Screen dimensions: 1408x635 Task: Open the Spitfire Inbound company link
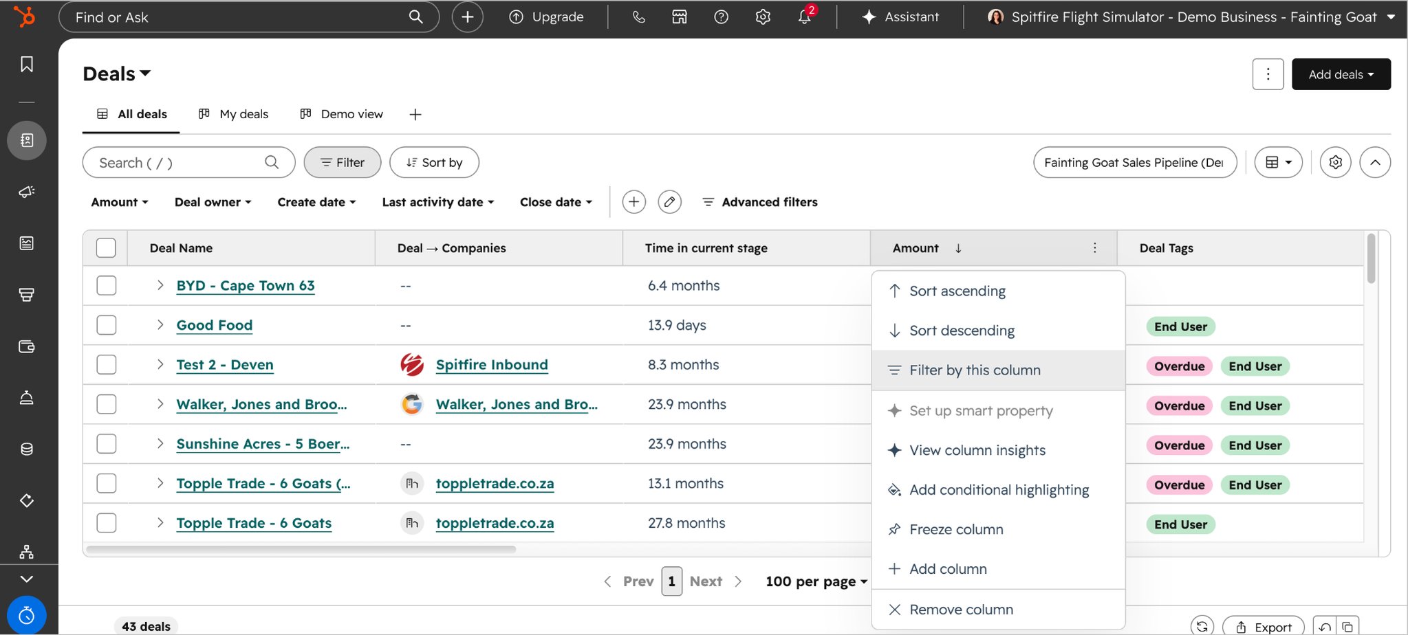click(492, 365)
